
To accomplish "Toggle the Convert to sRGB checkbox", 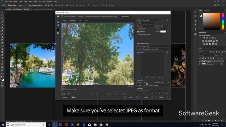I will [x=138, y=43].
